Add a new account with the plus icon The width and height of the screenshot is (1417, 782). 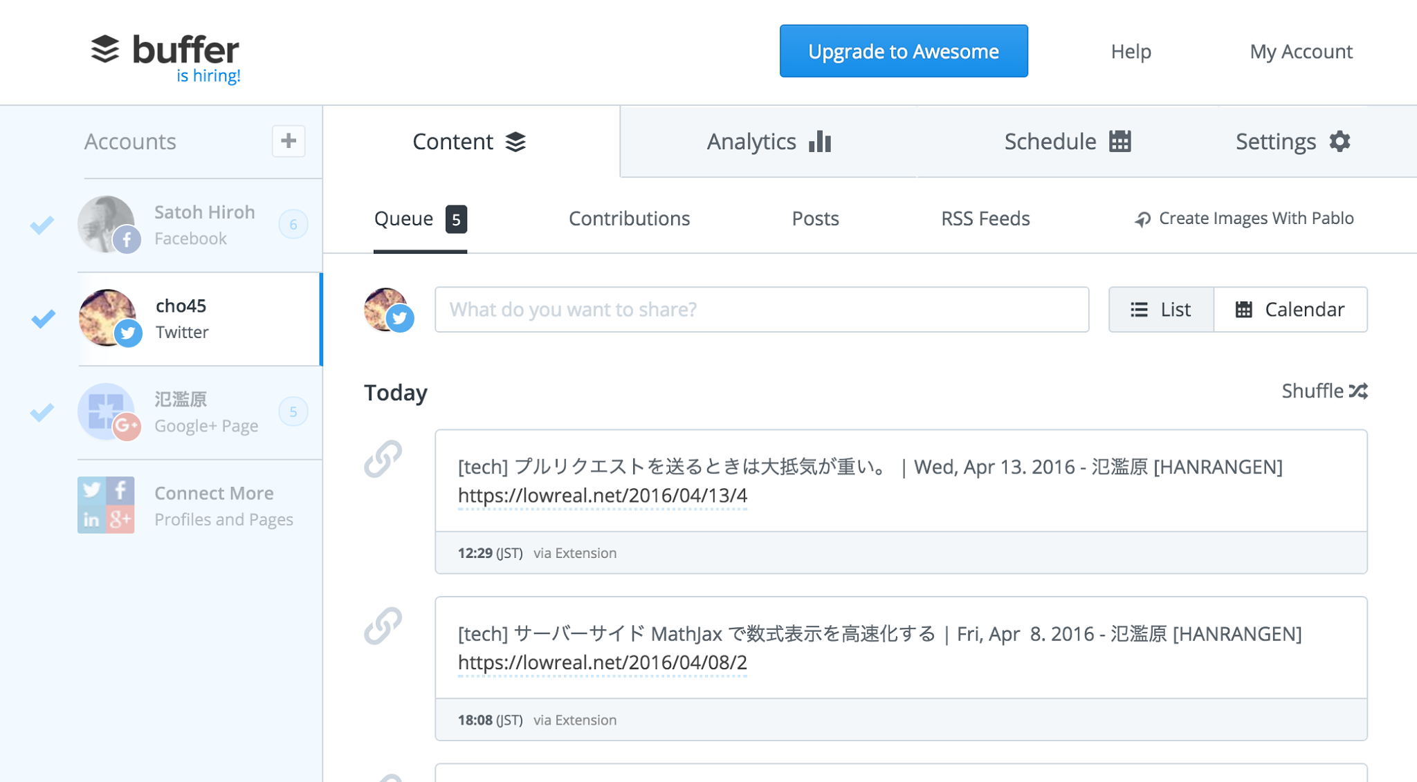point(289,141)
